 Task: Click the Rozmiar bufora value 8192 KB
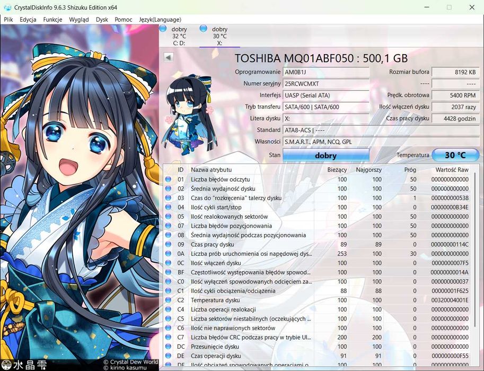455,72
